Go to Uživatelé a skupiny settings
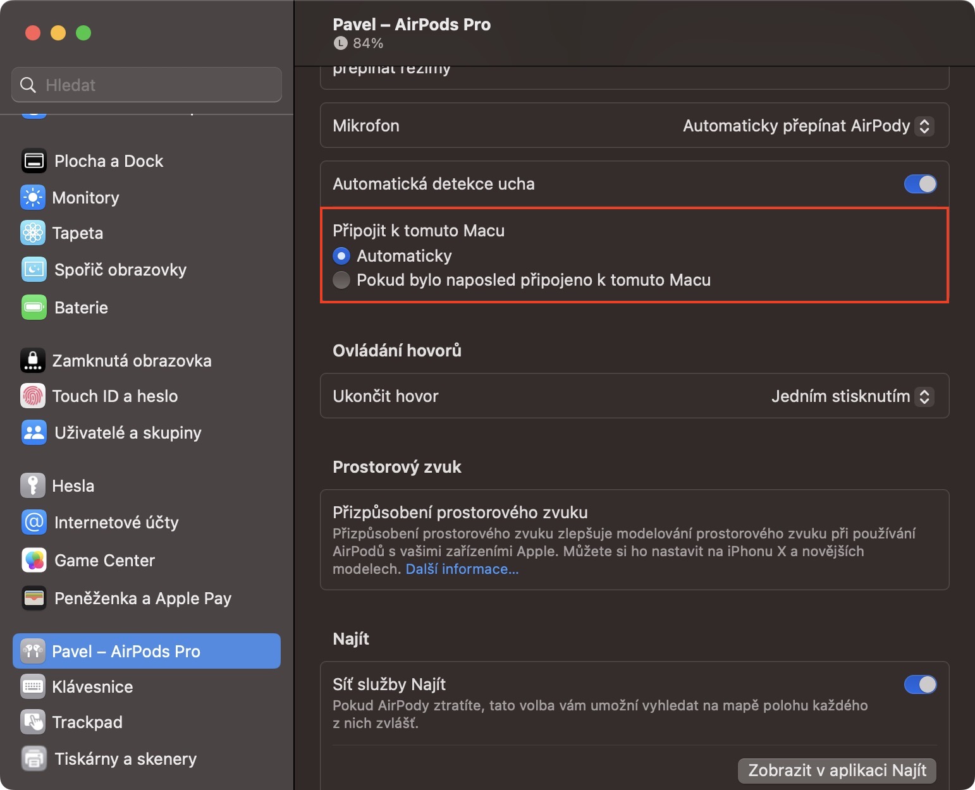This screenshot has height=790, width=975. click(127, 433)
